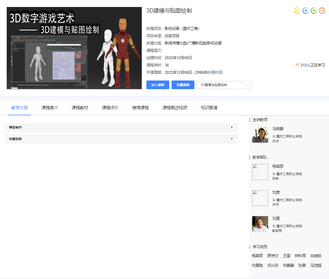The width and height of the screenshot is (329, 279).
Task: Expand the 模型制作 syllabus section
Action: 121,127
